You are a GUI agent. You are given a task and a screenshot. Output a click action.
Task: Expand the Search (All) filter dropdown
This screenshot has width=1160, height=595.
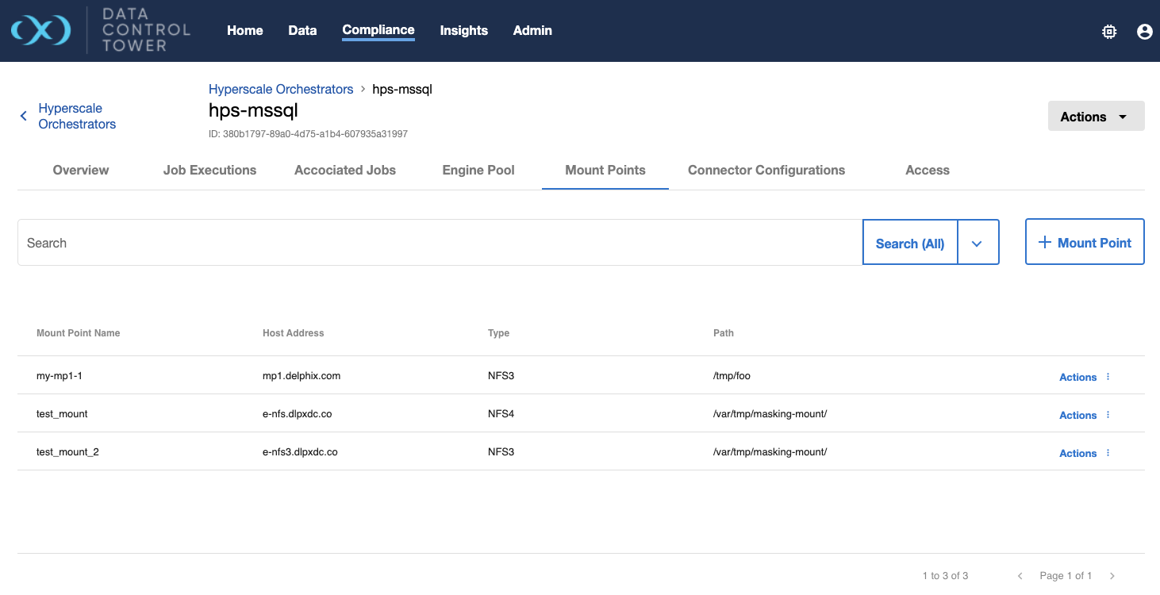tap(978, 242)
